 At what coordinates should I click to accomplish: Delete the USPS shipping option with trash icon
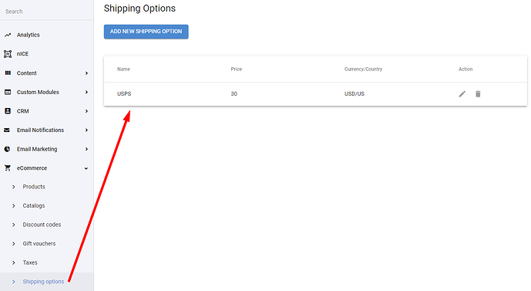(x=478, y=94)
